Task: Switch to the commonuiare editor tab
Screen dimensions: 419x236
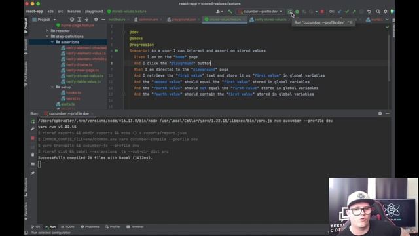Action: click(x=148, y=20)
